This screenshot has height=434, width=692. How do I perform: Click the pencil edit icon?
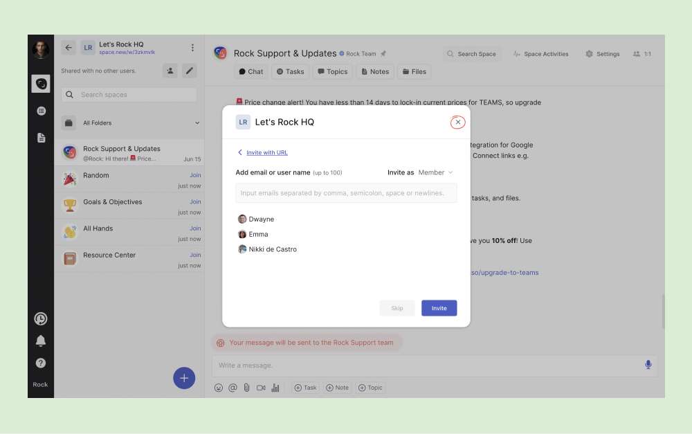pyautogui.click(x=190, y=71)
